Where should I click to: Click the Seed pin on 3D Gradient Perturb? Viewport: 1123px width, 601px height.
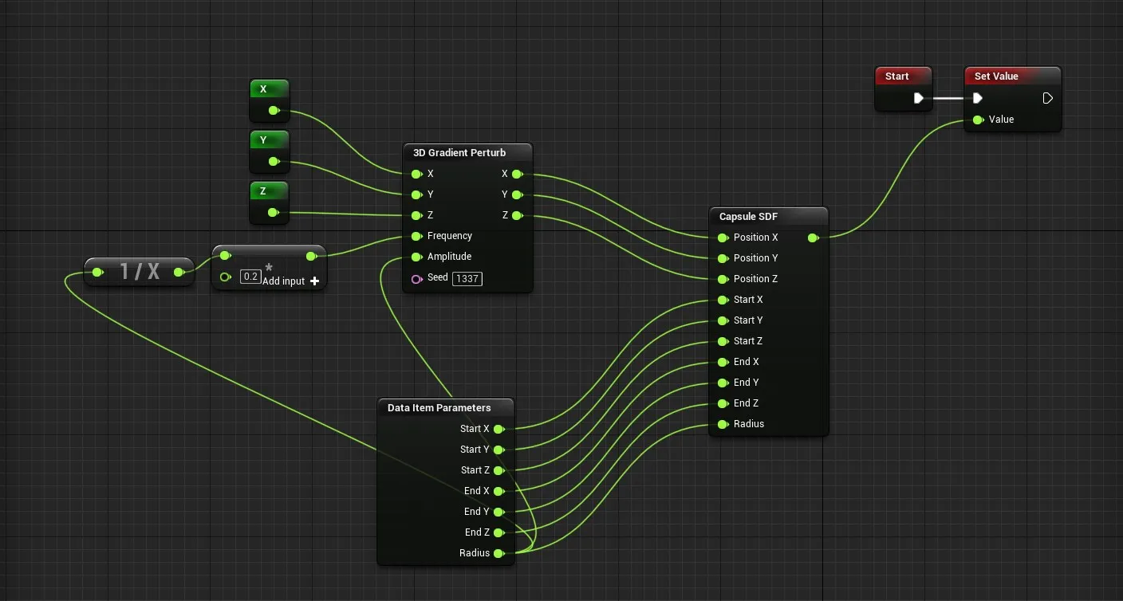tap(416, 278)
